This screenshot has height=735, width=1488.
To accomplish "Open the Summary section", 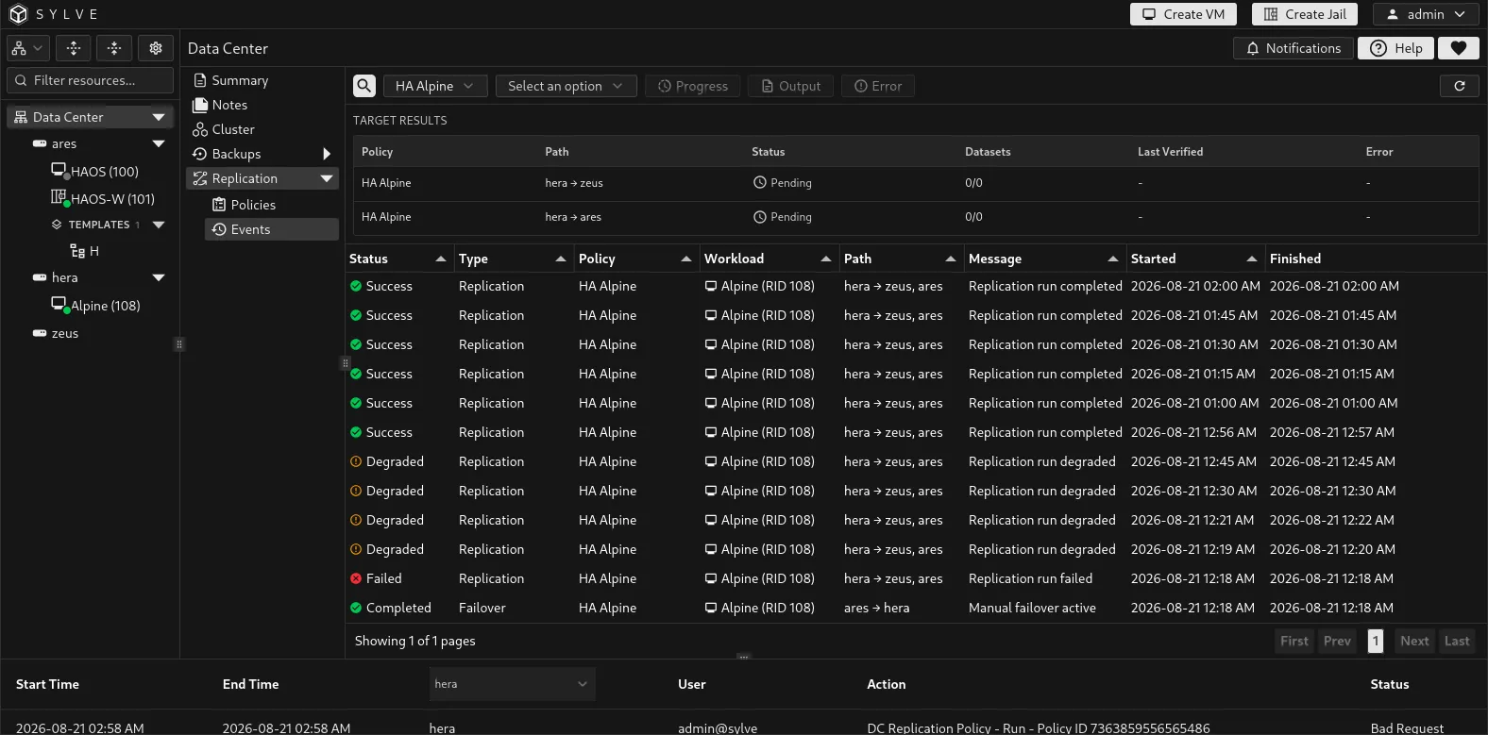I will (x=231, y=80).
